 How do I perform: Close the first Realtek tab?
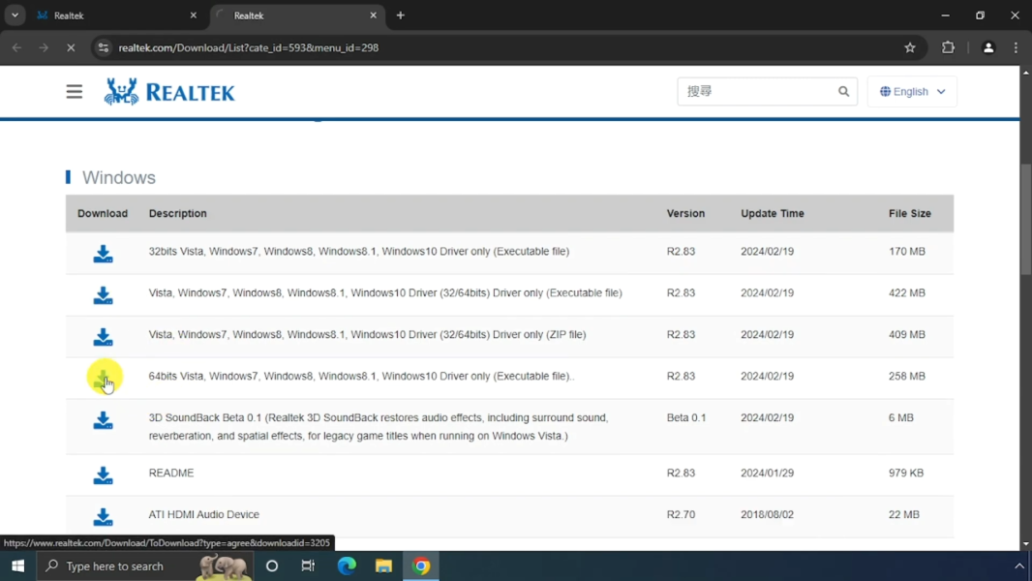click(x=194, y=15)
